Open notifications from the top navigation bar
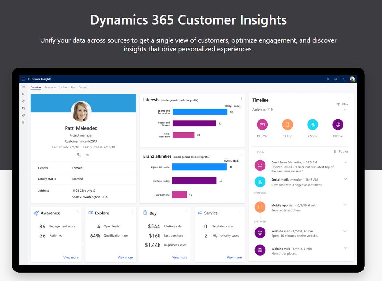 pos(328,79)
